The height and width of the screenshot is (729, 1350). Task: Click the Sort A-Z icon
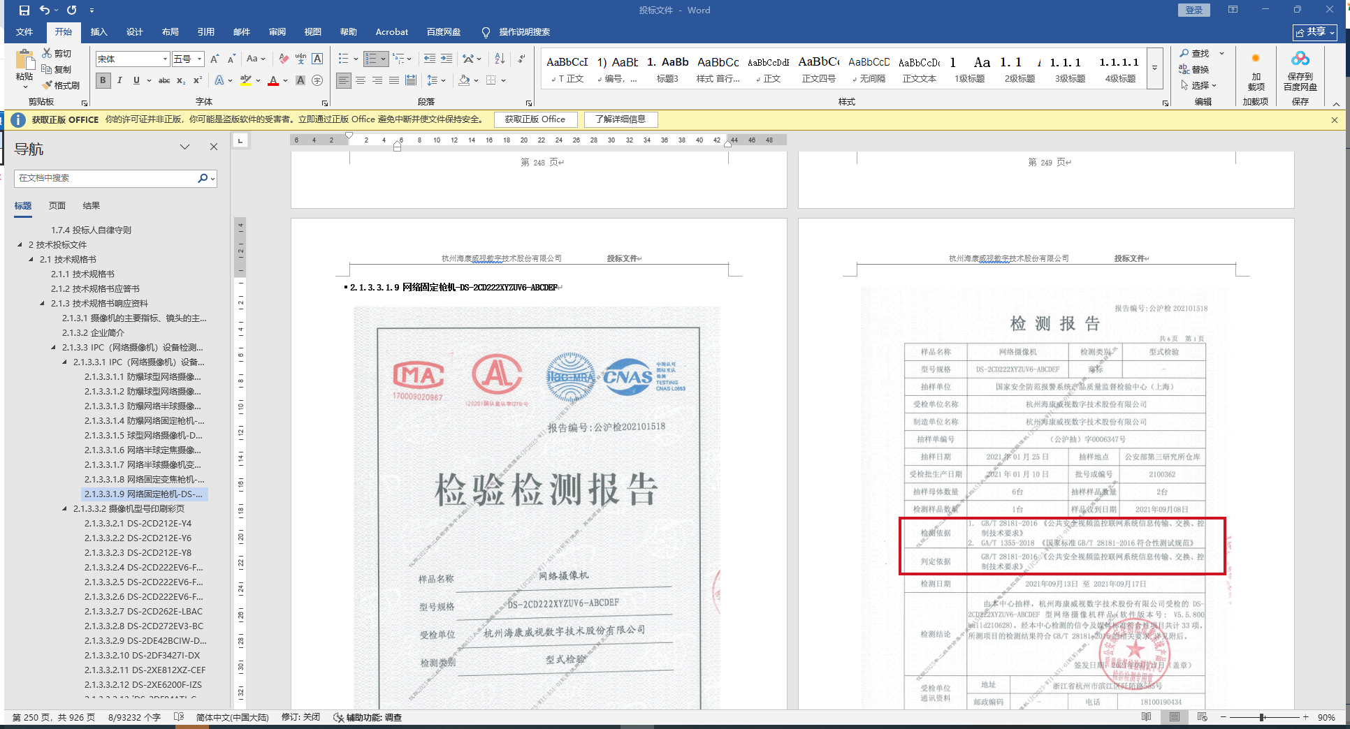pos(500,59)
